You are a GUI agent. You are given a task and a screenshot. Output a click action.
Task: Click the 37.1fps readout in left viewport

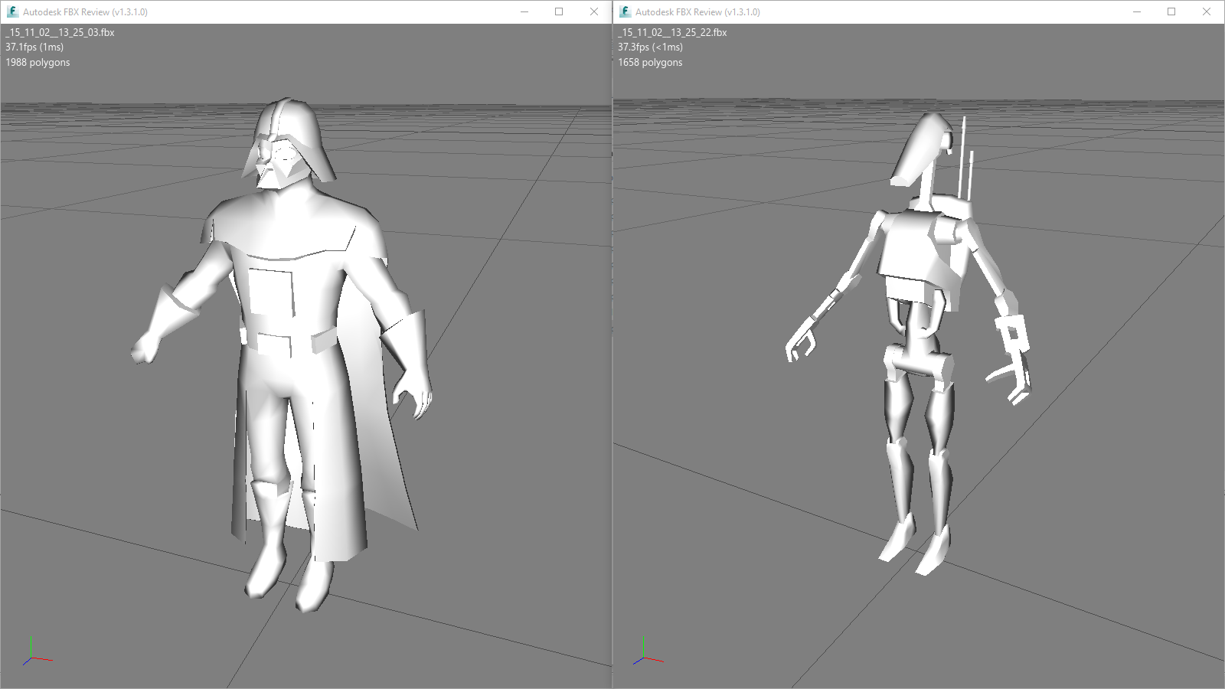34,47
